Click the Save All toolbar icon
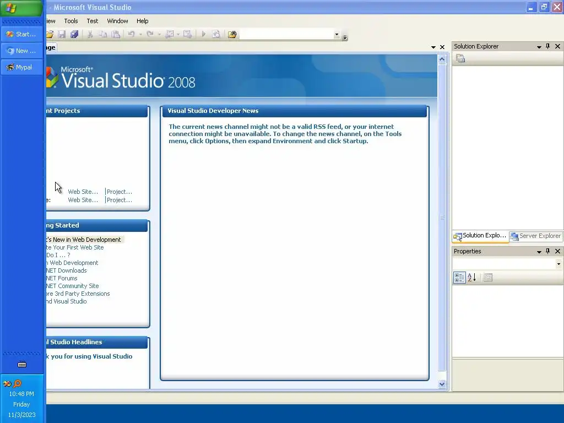 [x=74, y=34]
